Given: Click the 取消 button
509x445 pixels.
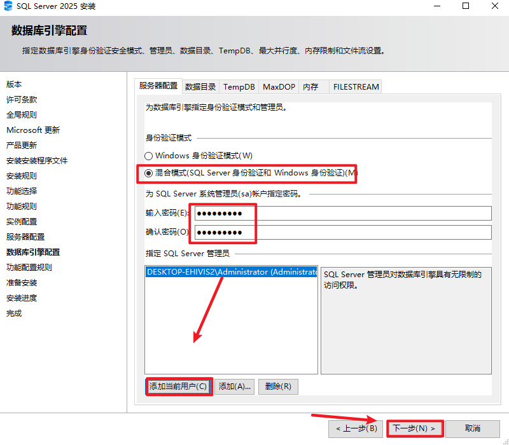Looking at the screenshot, I should (473, 428).
